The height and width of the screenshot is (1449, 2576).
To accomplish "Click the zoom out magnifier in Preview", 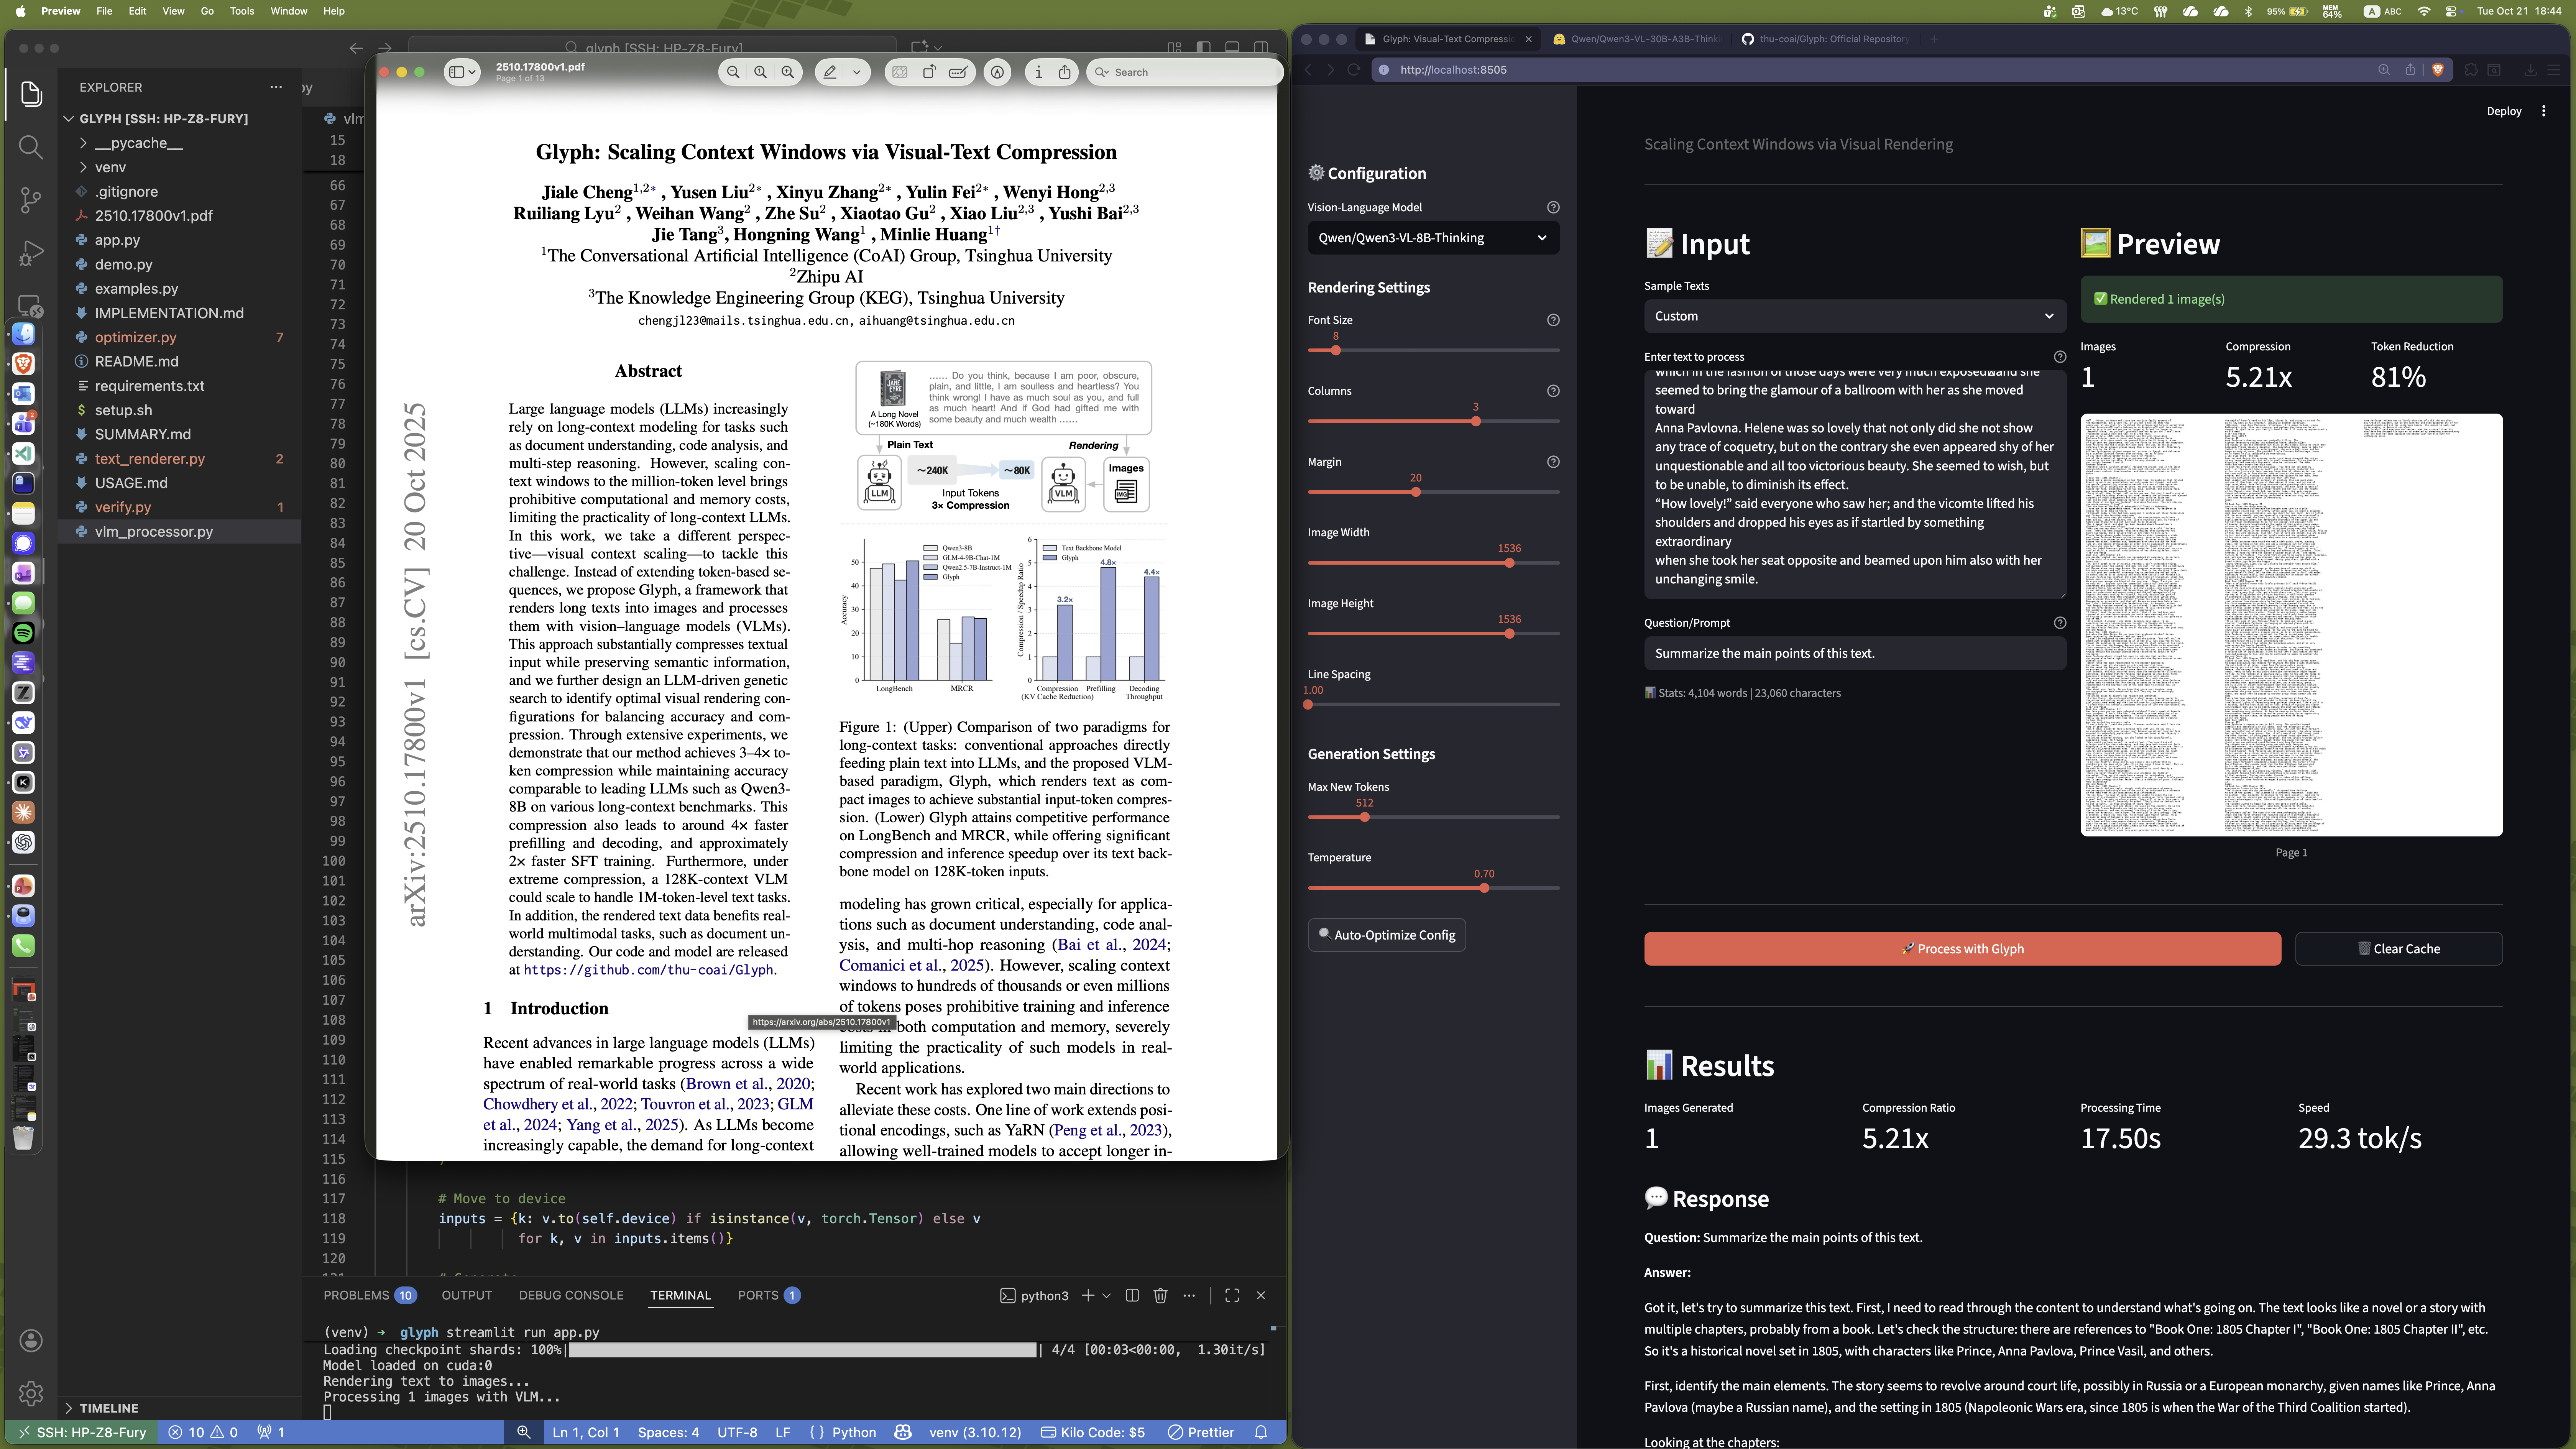I will pyautogui.click(x=733, y=72).
